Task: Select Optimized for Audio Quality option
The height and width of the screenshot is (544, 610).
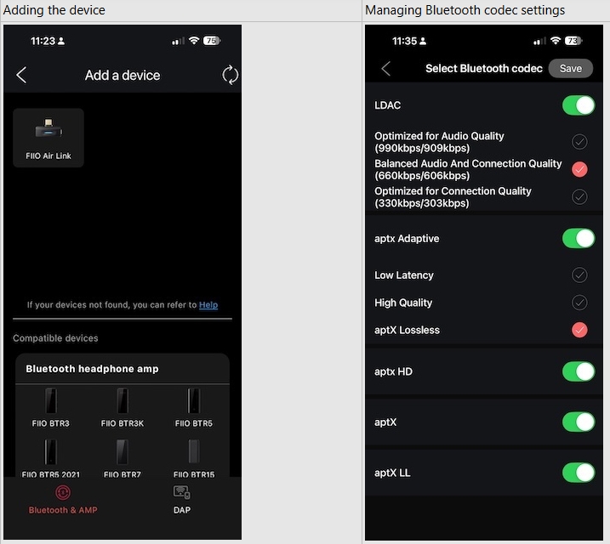Action: pos(579,142)
